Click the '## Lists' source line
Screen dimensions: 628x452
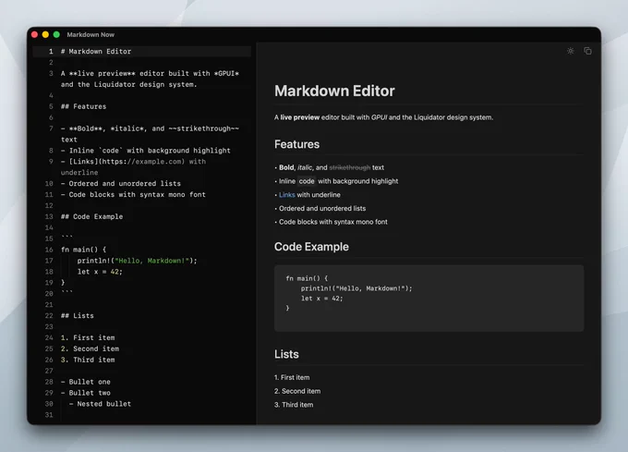point(78,316)
